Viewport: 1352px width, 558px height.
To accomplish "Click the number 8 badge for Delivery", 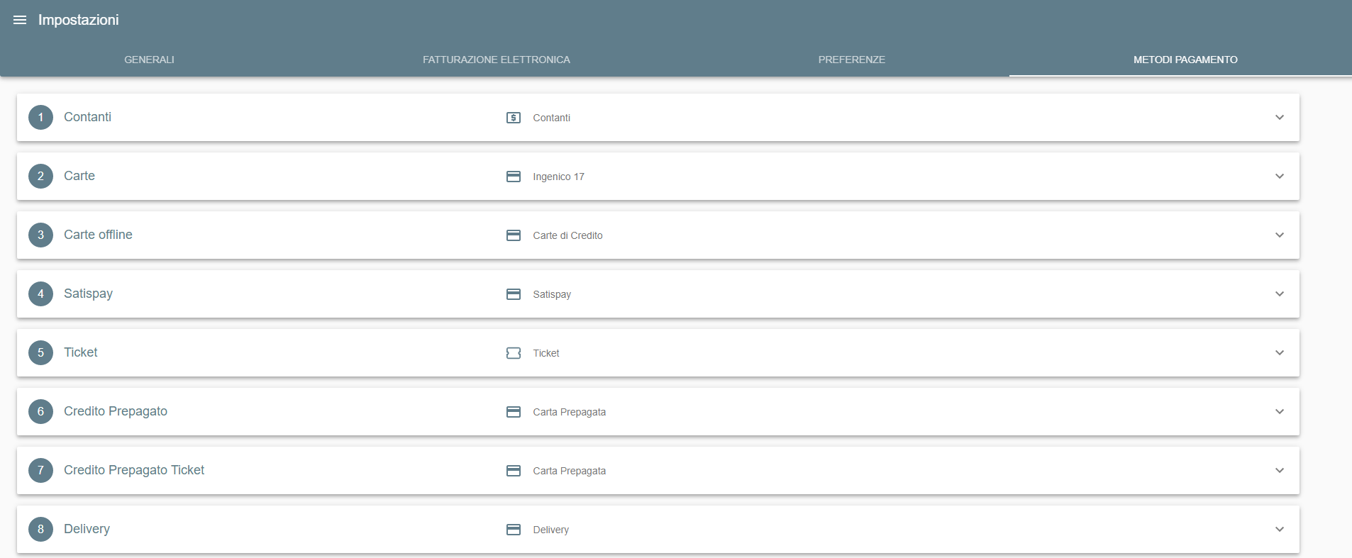I will point(40,529).
